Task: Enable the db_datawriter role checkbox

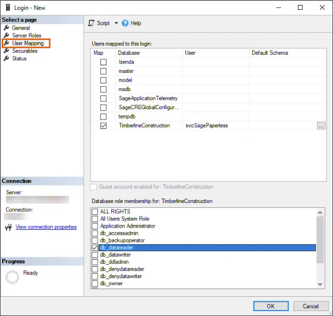Action: pos(95,255)
